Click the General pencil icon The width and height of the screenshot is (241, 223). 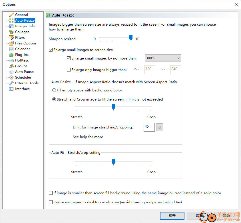[11, 15]
